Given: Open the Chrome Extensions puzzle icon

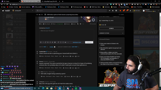Looking at the screenshot, I should click(151, 4).
